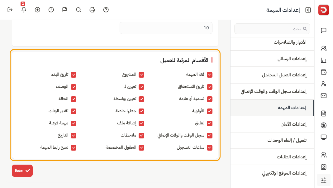Screen dimensions: 333x188
Task: Toggle the الوصف checkbox
Action: [x=74, y=87]
